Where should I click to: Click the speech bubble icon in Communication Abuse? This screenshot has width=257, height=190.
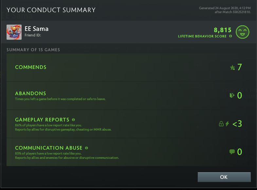(x=232, y=152)
